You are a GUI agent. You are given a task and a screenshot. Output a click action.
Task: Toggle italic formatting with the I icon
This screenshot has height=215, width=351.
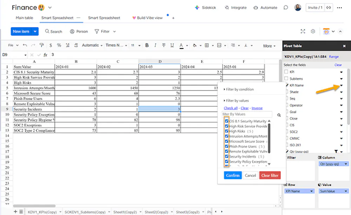point(155,45)
